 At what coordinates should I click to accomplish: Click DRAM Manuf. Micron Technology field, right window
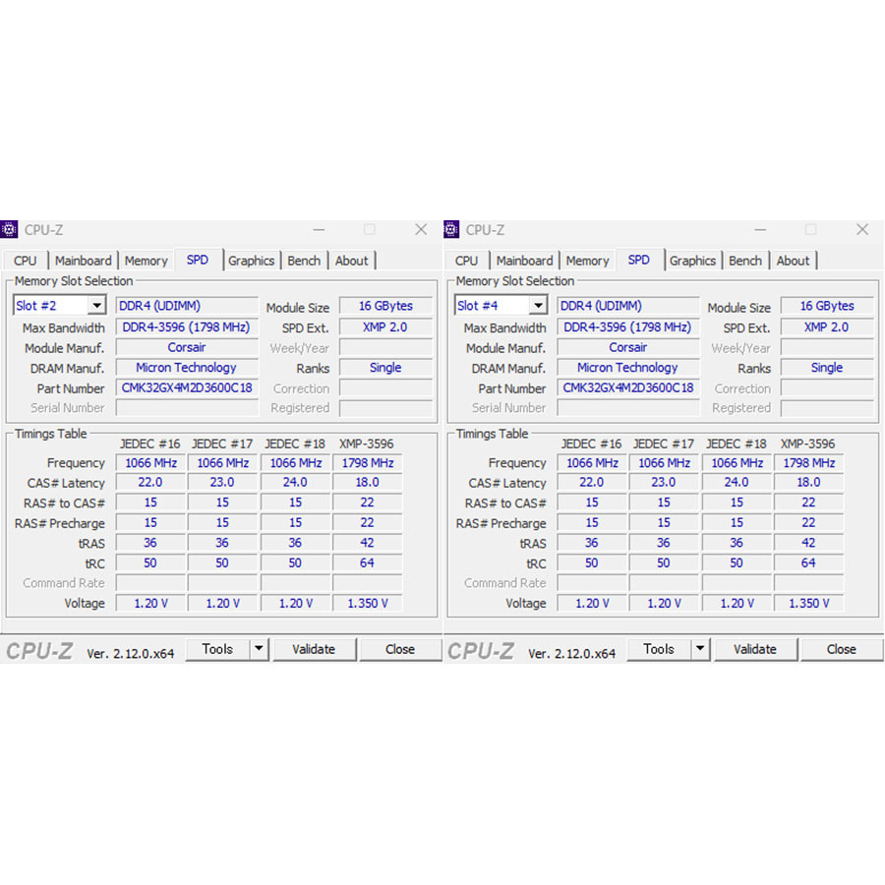coord(628,368)
